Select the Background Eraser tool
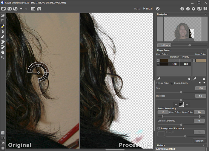This screenshot has width=209, height=151. pyautogui.click(x=3, y=42)
